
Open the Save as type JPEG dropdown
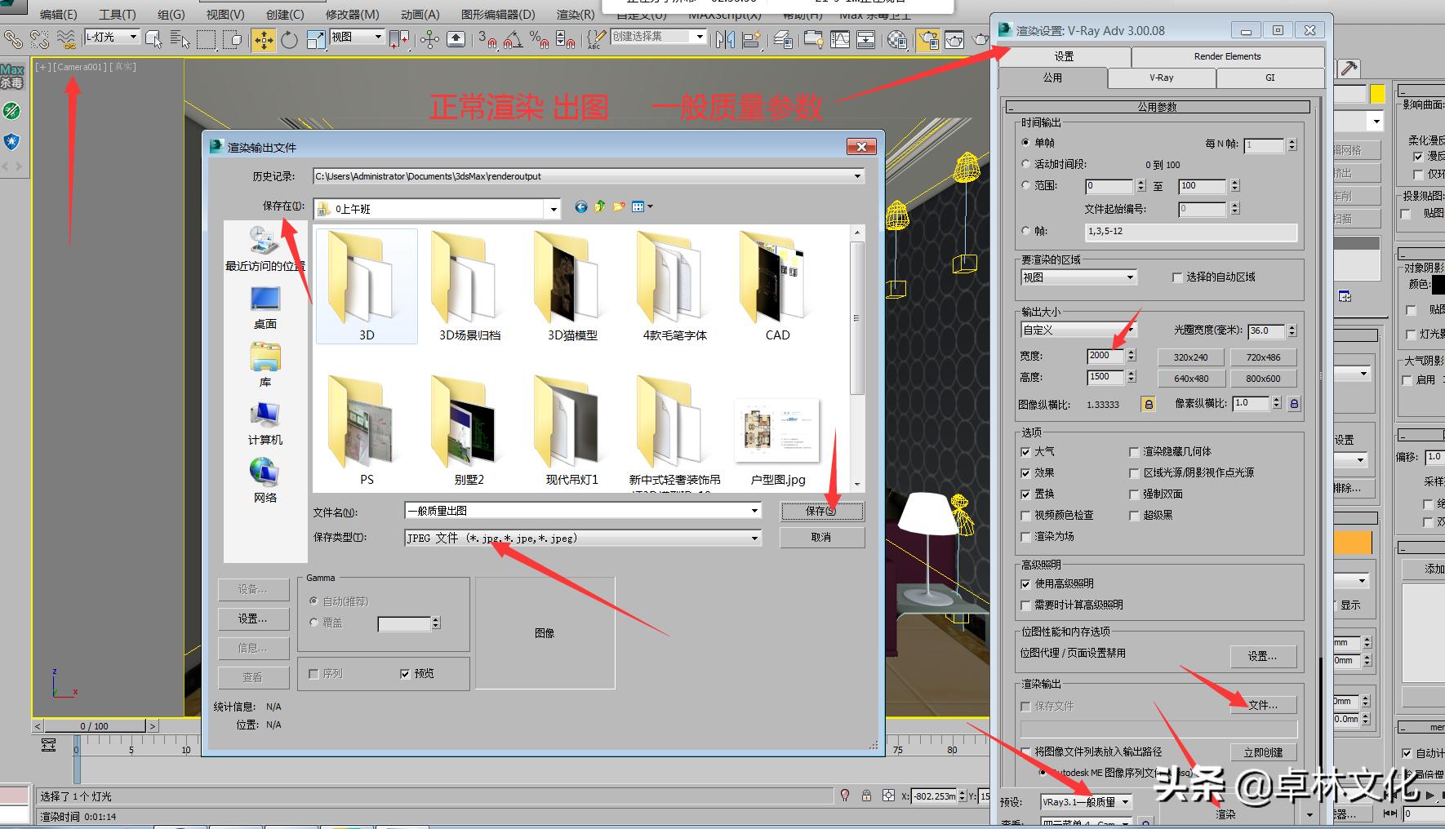(x=754, y=538)
